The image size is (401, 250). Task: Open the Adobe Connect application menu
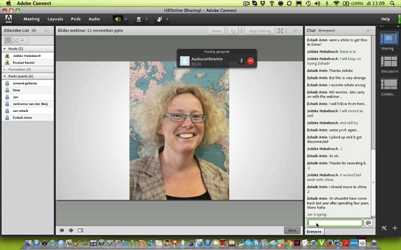pyautogui.click(x=34, y=3)
